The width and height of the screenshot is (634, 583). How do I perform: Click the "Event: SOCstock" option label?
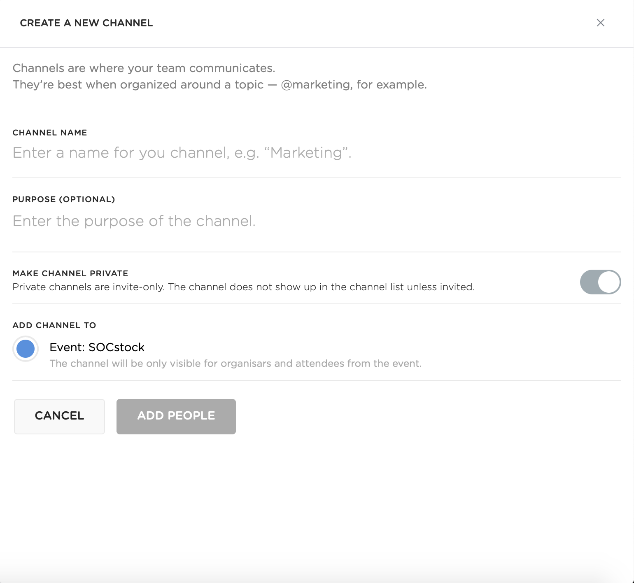point(97,347)
